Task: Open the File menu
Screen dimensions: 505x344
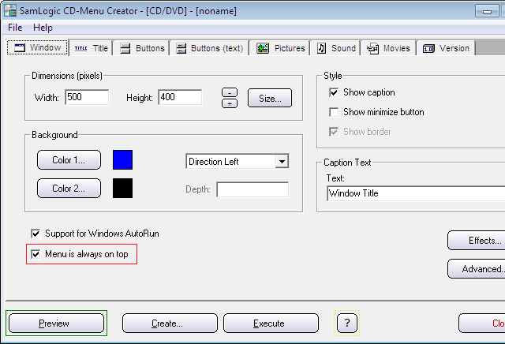Action: pyautogui.click(x=15, y=28)
